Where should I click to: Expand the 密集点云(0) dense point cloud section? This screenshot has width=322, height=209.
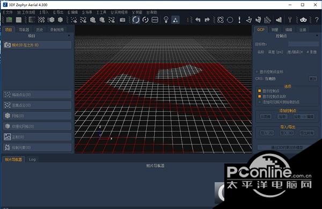[38, 105]
